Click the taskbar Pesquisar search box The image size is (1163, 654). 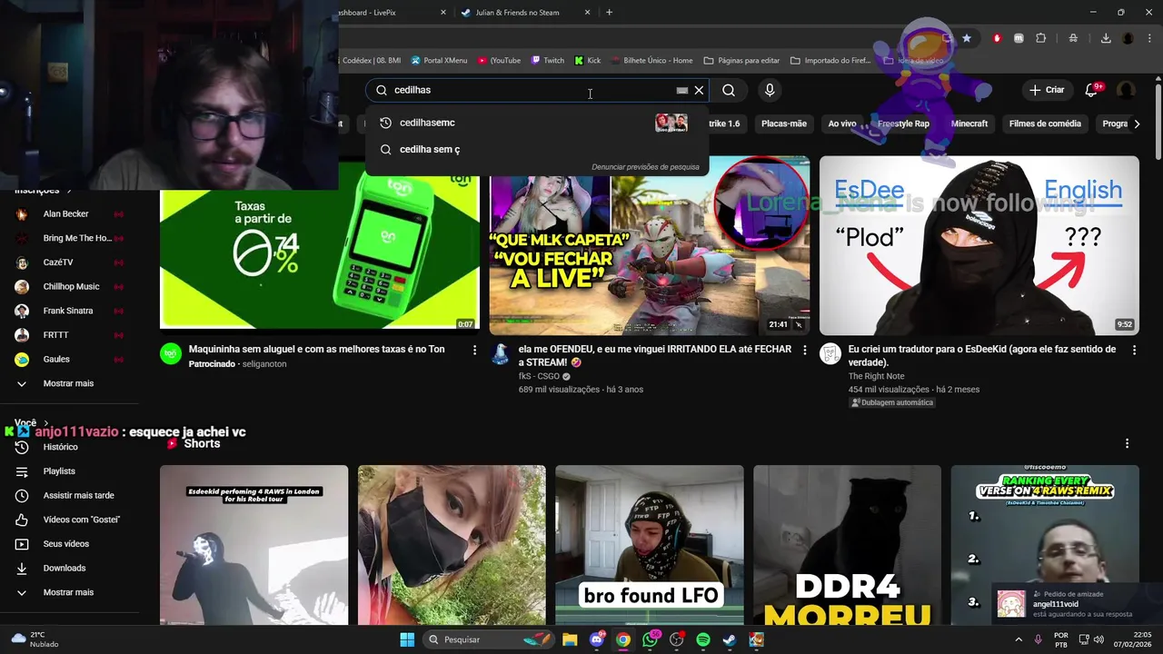491,639
